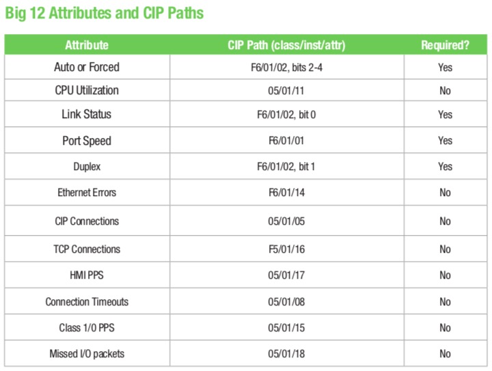Click the HMI PPS cell
This screenshot has width=492, height=371.
click(87, 275)
